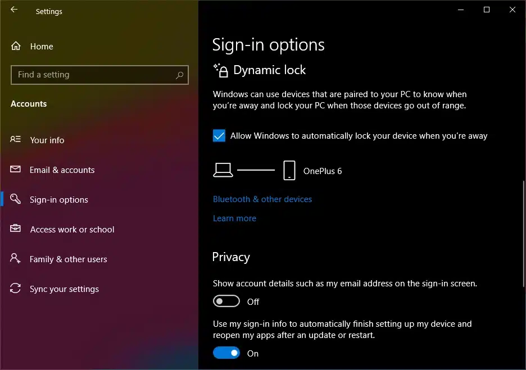Click the Sign-in options key icon

[16, 199]
